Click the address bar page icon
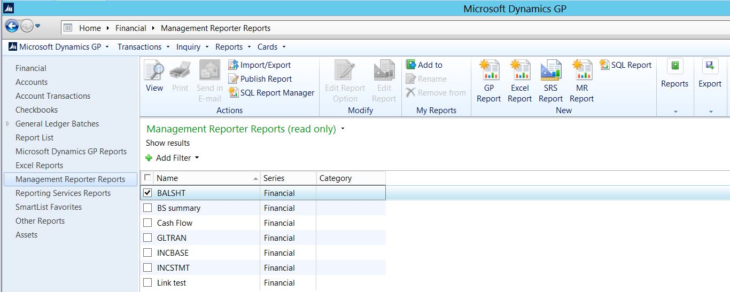 [x=68, y=28]
